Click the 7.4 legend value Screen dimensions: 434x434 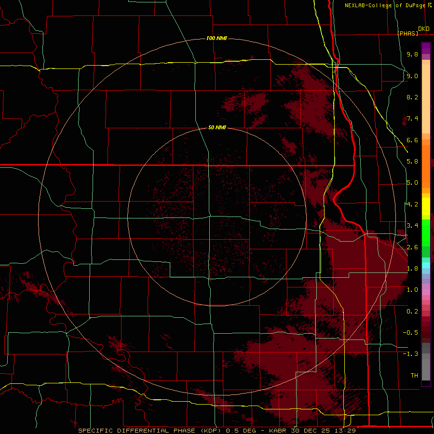412,119
